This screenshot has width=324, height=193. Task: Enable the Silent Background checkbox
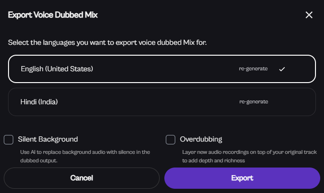[9, 140]
